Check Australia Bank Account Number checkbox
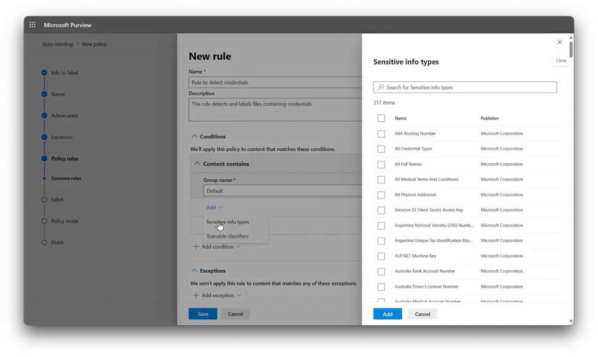598x357 pixels. click(381, 271)
